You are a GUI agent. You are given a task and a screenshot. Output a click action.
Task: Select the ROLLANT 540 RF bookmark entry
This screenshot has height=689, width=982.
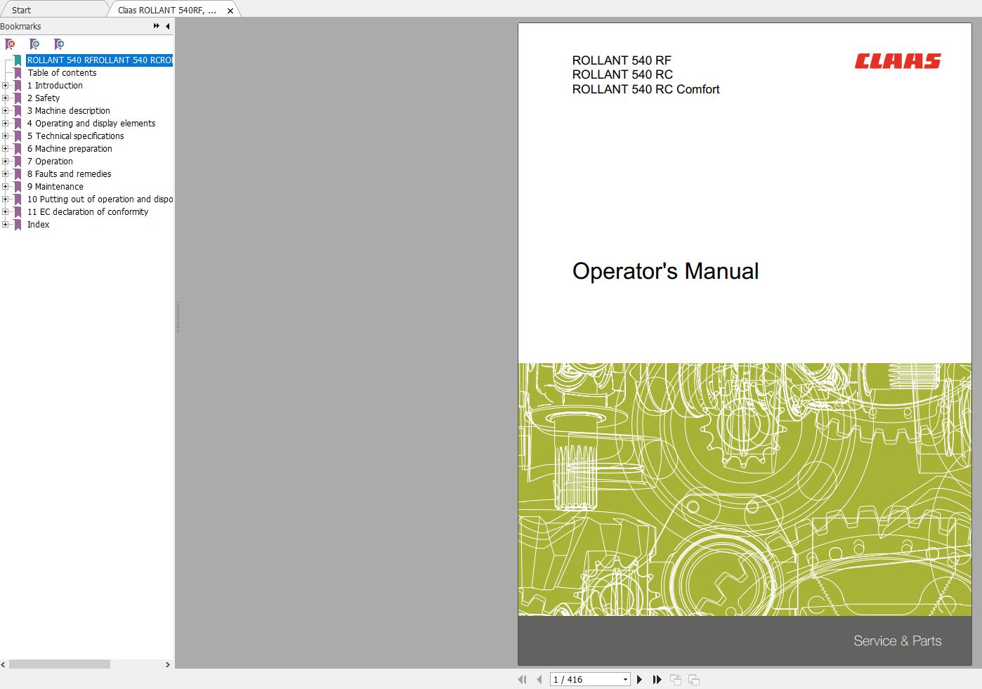[x=98, y=60]
